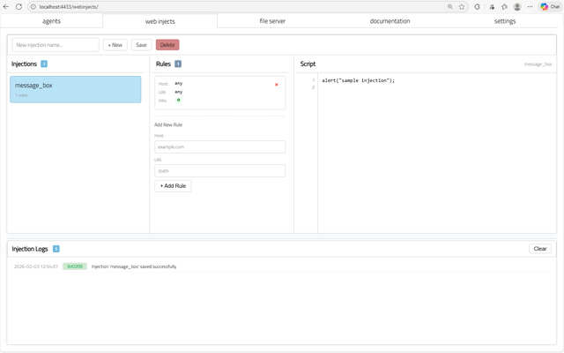Open the zoom magnifier icon
Viewport: 564px width, 353px height.
(450, 7)
